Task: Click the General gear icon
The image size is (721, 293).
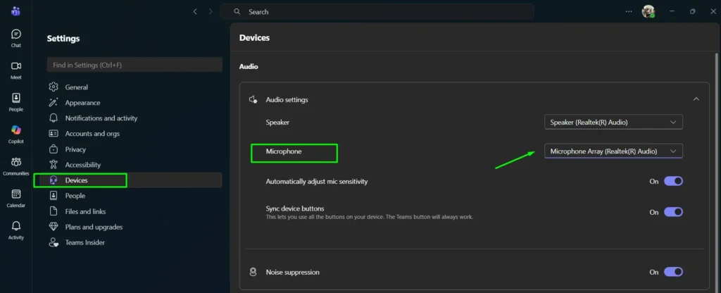Action: (x=54, y=87)
